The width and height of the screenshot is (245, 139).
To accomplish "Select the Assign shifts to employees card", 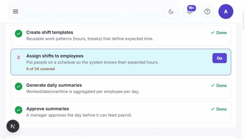I will [x=121, y=62].
